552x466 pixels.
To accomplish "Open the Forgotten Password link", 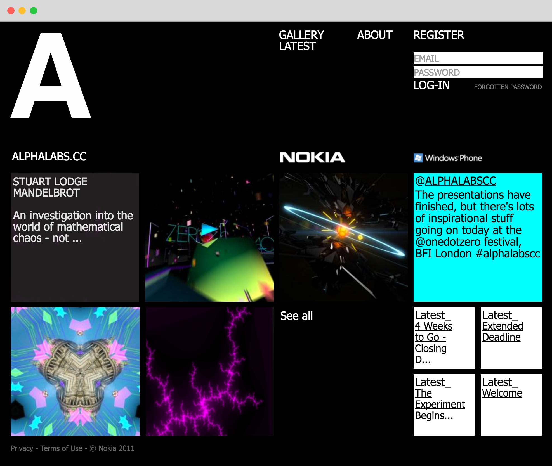I will [508, 87].
